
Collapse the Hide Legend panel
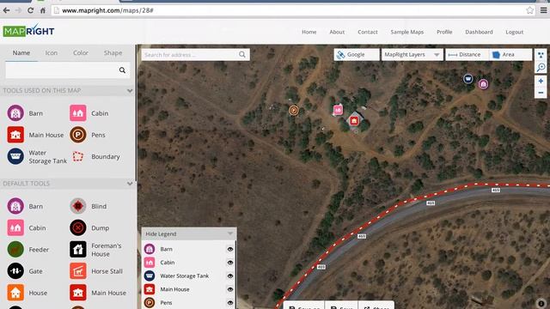point(189,233)
